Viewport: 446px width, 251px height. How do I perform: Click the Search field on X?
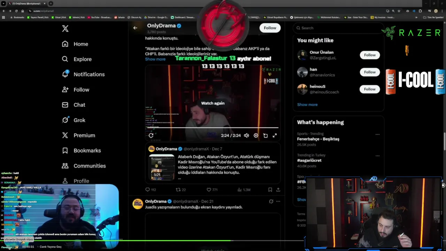(338, 28)
